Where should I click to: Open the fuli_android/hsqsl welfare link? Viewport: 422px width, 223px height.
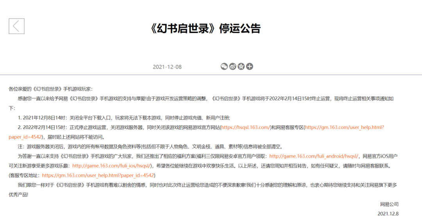coord(314,156)
